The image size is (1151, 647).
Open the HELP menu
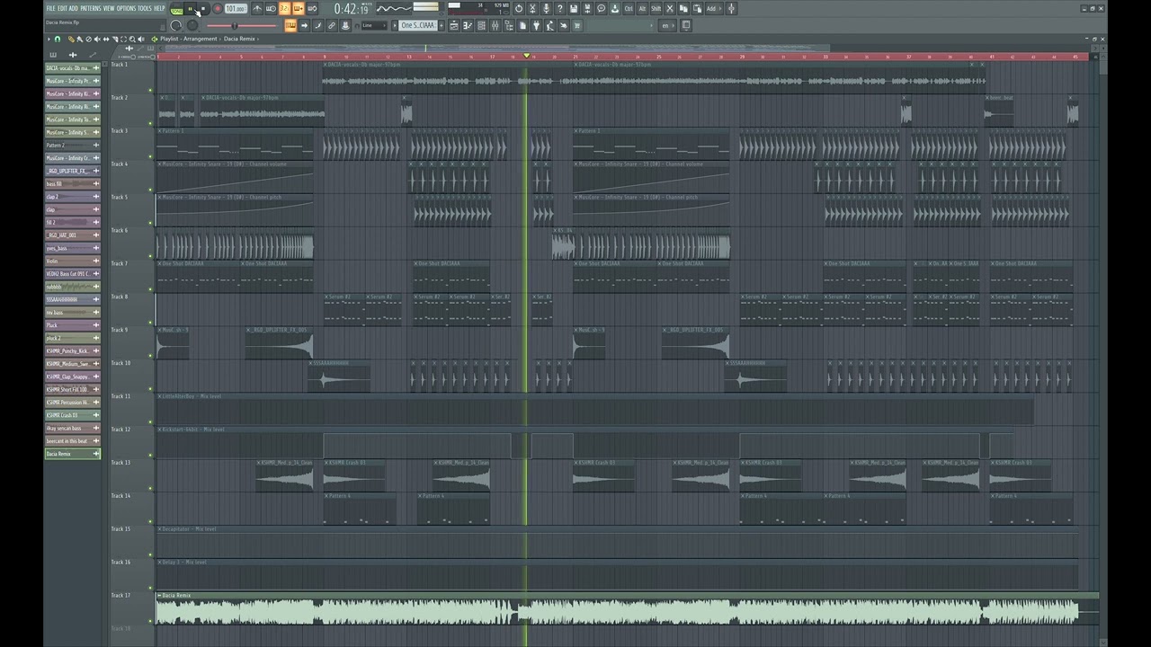click(x=159, y=8)
